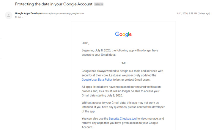
Task: Open the Google User Data Policy link
Action: [x=97, y=80]
